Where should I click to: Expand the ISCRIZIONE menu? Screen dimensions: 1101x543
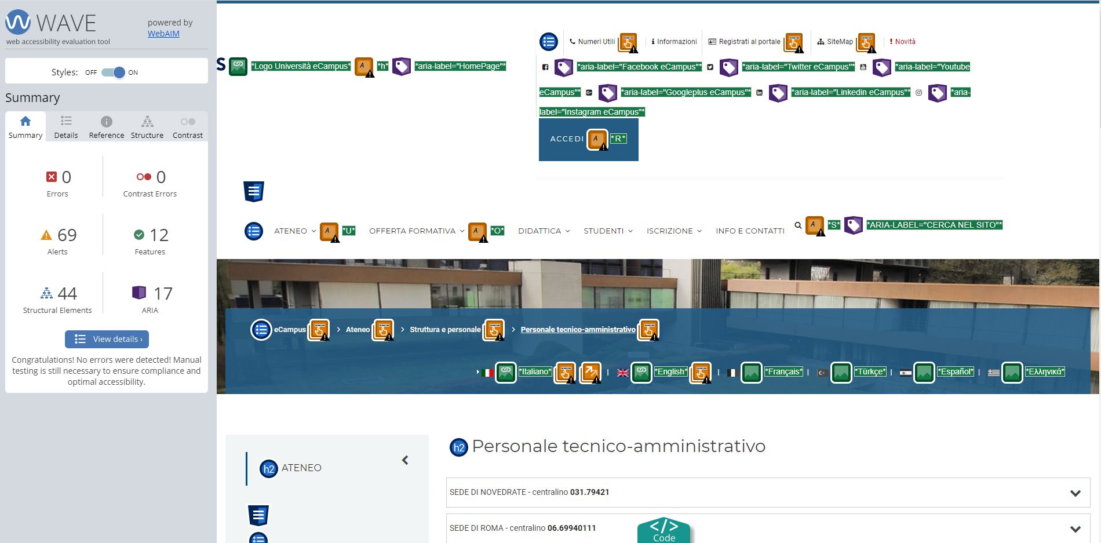click(674, 231)
